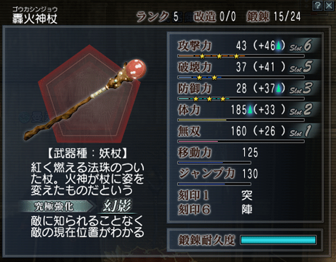
Task: Click the green arrow next to defense +37
Action: [278, 88]
